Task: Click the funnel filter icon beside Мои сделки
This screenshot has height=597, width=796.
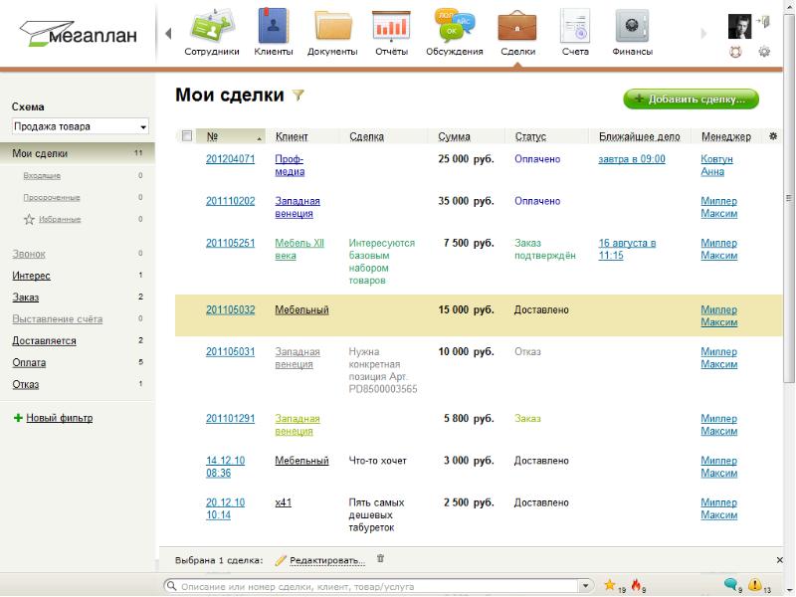Action: pos(297,96)
